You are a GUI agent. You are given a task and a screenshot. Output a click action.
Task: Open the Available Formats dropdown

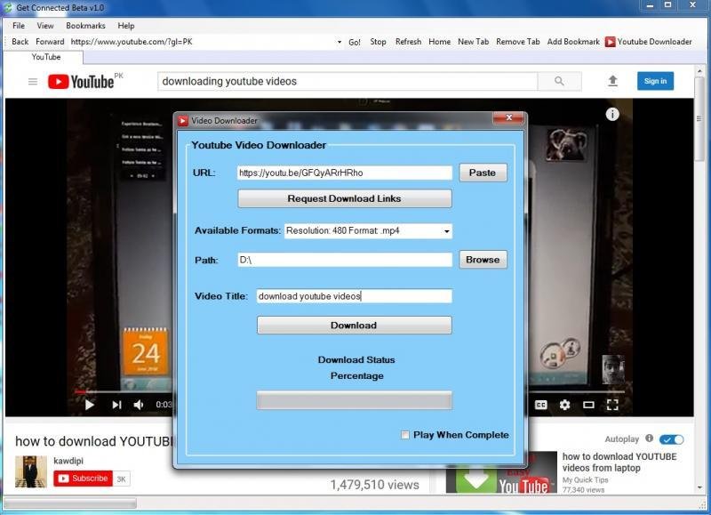[448, 230]
